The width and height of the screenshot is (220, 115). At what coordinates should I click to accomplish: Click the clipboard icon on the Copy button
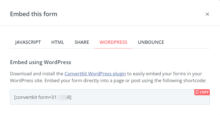pyautogui.click(x=197, y=92)
